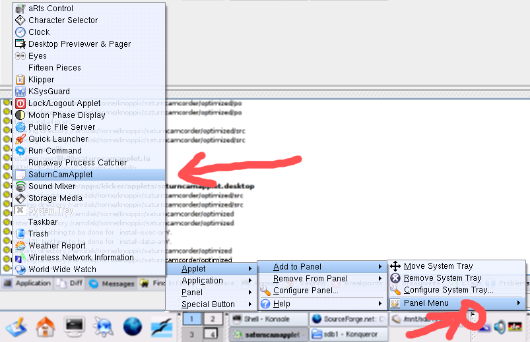Click the Sound Mixer applet icon
Viewport: 530px width, 342px height.
20,186
